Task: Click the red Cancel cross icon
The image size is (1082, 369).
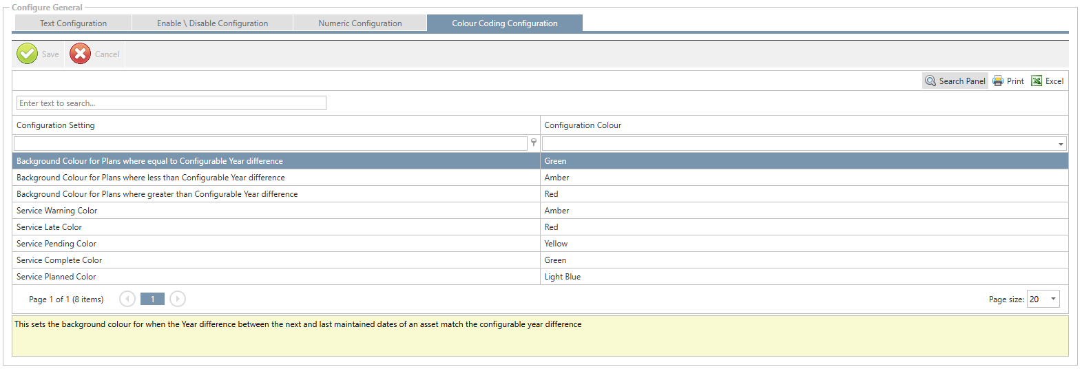Action: [x=80, y=54]
